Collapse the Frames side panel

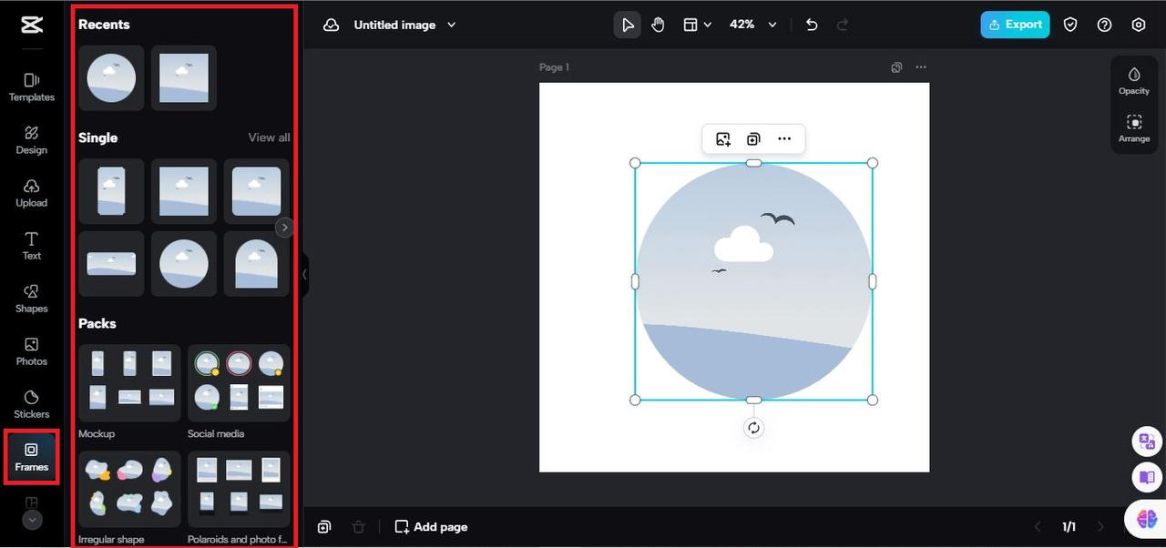[304, 274]
